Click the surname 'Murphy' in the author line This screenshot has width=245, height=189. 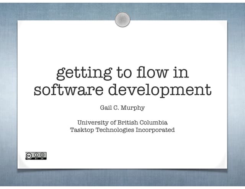coord(133,108)
